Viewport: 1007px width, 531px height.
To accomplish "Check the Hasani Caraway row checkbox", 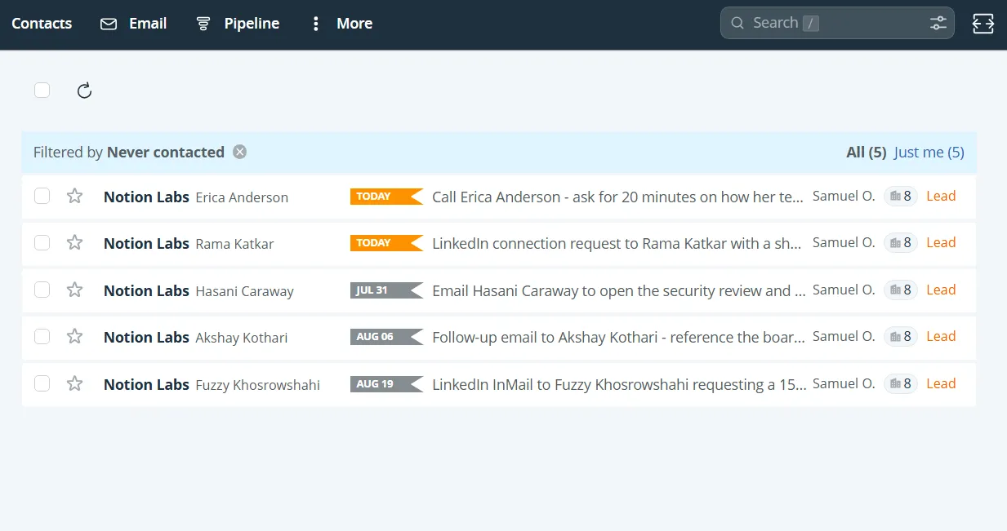I will (x=42, y=290).
